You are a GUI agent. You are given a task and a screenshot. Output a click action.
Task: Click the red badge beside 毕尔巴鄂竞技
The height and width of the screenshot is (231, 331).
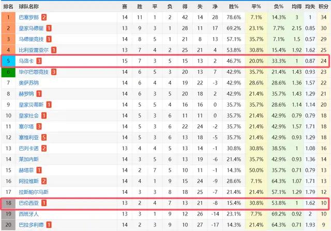54,72
